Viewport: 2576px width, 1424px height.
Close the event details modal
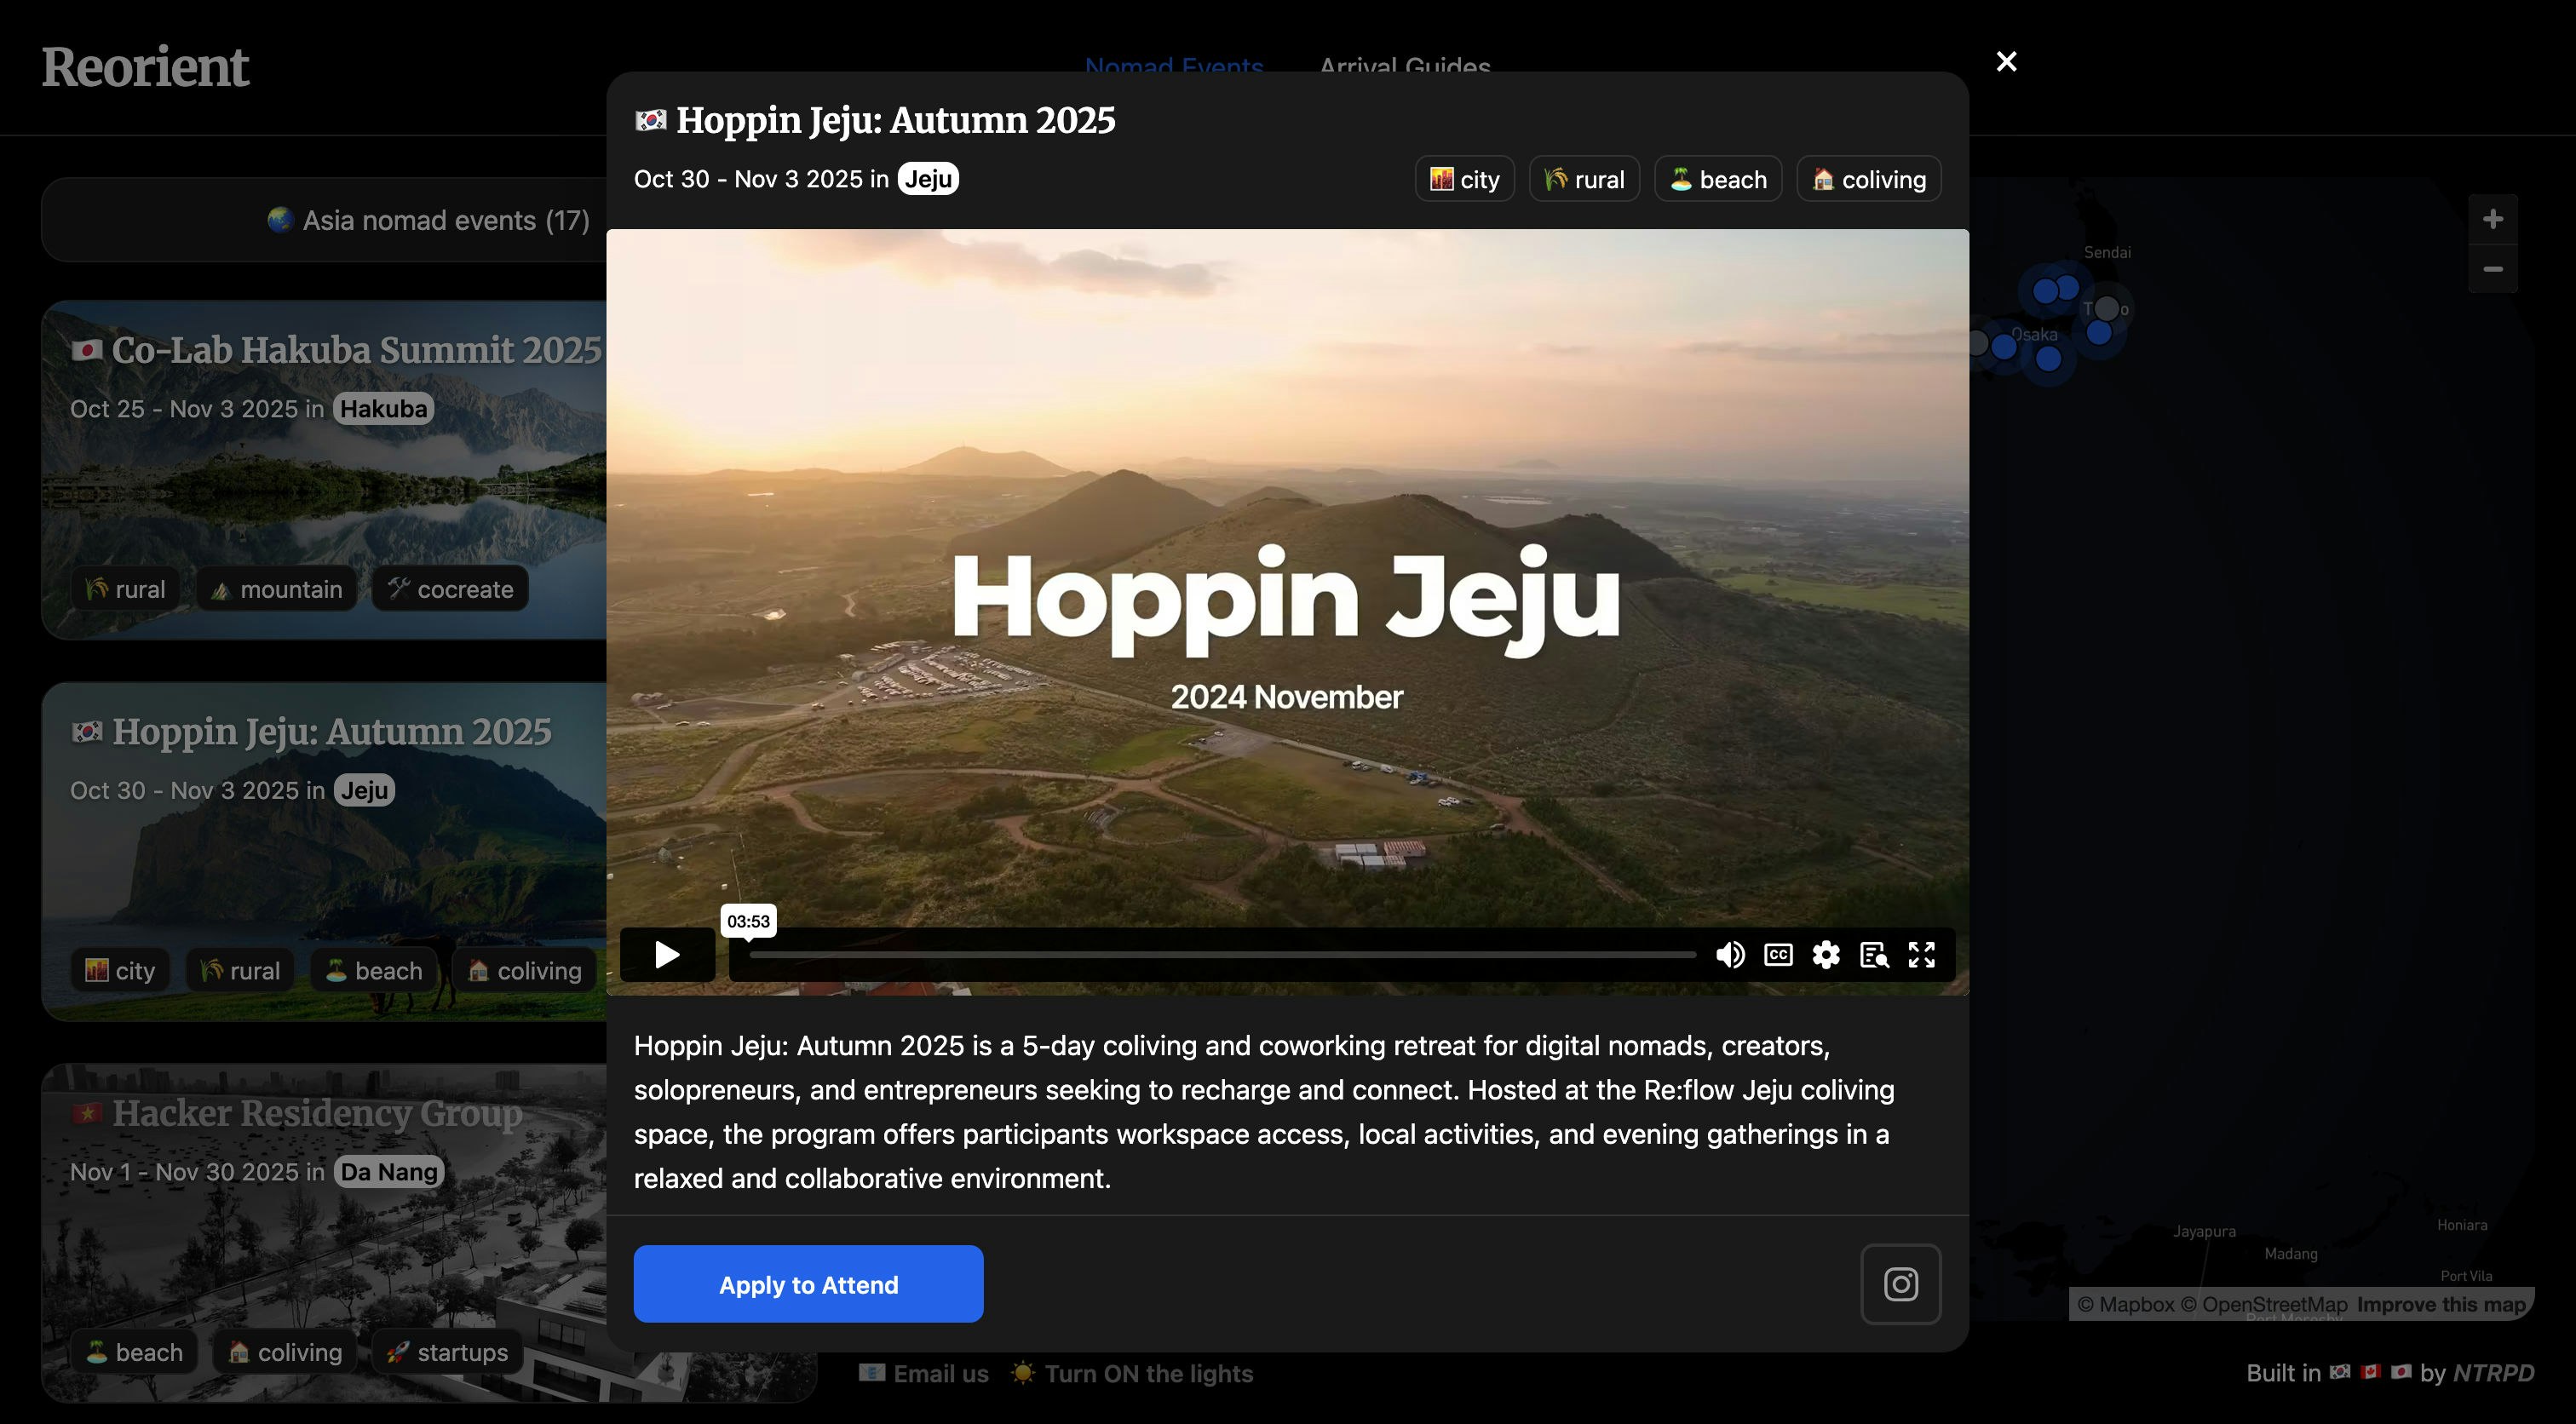(2006, 62)
